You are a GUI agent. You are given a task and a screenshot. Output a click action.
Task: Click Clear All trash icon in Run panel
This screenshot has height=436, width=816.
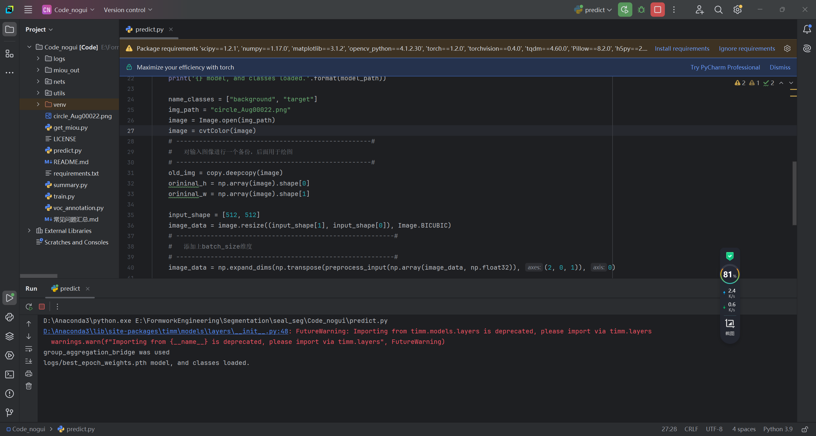29,386
